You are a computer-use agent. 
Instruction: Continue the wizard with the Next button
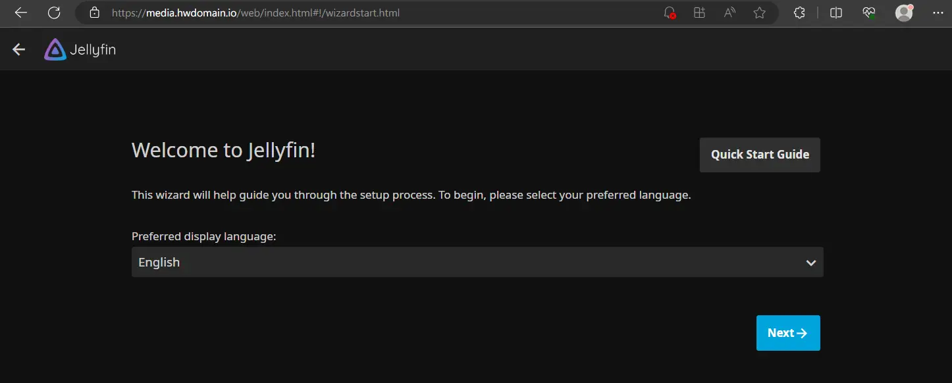(788, 333)
